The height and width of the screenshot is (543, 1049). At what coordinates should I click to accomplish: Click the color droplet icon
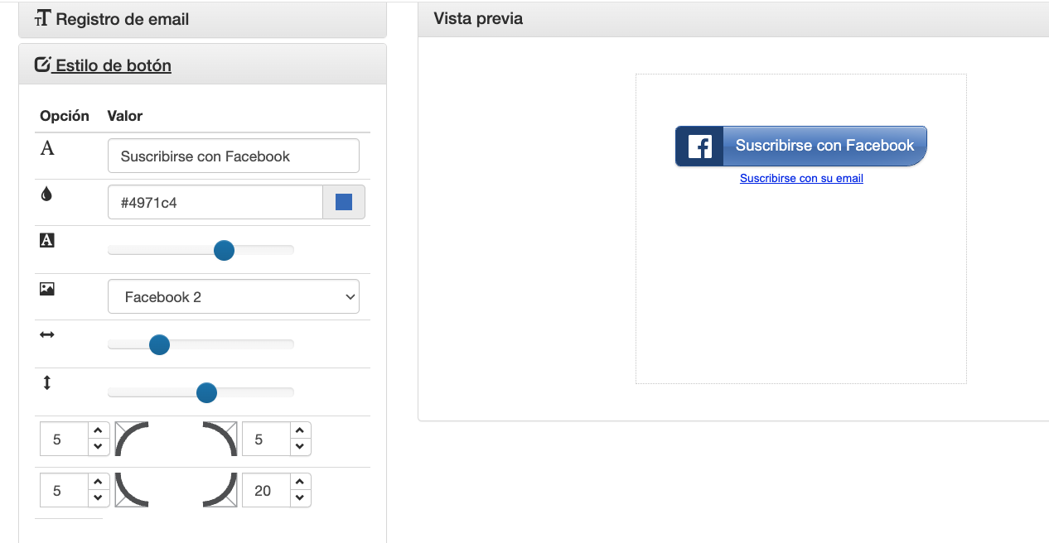46,195
